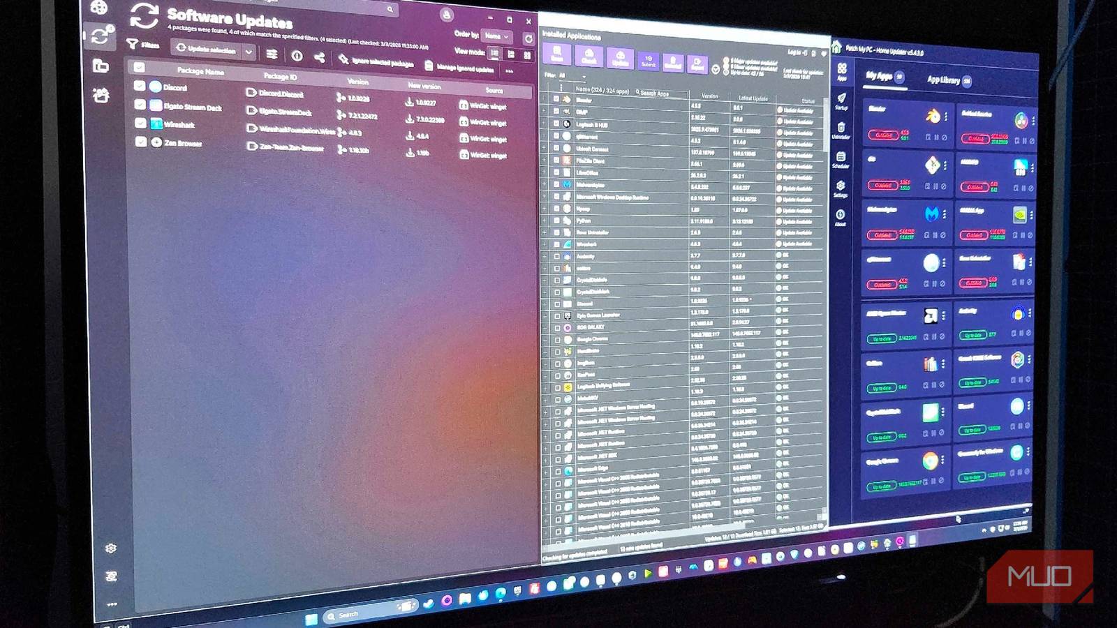Viewport: 1117px width, 628px height.
Task: Open the Order by Name dropdown
Action: click(497, 36)
